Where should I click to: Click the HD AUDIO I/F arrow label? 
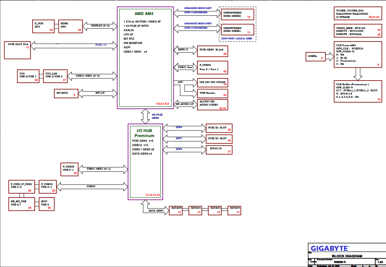185,104
